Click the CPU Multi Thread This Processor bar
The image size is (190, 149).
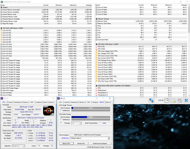click(x=91, y=117)
